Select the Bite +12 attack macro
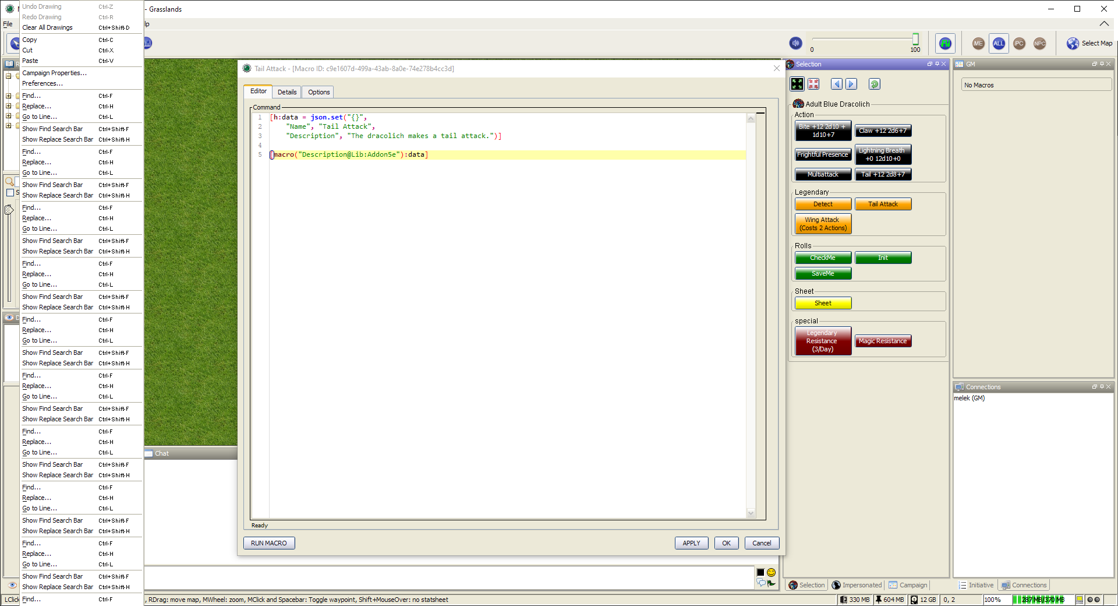Image resolution: width=1118 pixels, height=606 pixels. [x=822, y=130]
